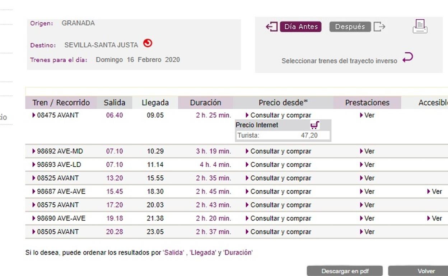Open Consultar y comprar for the 20.28 train
Image resolution: width=448 pixels, height=276 pixels.
(279, 232)
